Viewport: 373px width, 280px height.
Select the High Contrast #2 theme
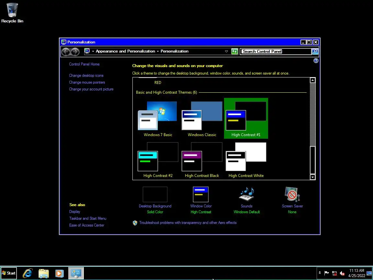pyautogui.click(x=158, y=159)
